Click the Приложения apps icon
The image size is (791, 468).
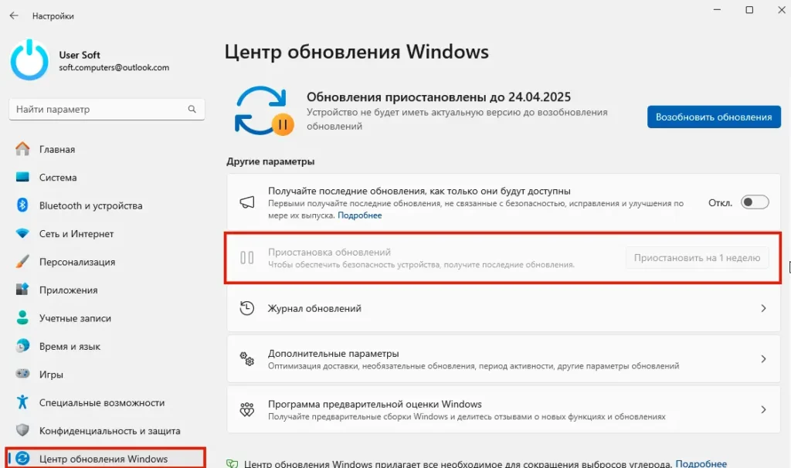tap(22, 290)
